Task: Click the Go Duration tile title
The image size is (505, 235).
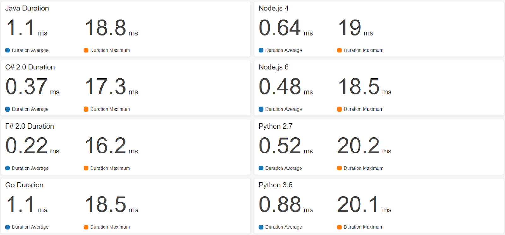Action: pyautogui.click(x=24, y=185)
